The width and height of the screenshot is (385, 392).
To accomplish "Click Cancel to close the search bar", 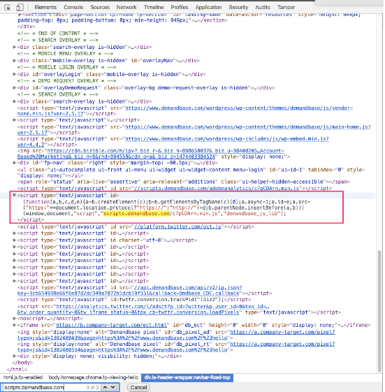I will point(139,387).
